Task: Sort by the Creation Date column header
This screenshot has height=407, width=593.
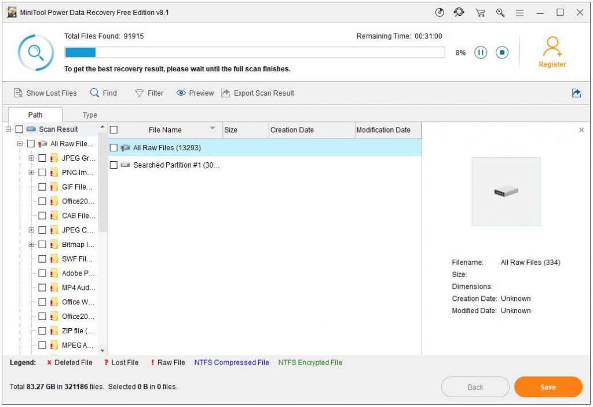Action: (312, 130)
